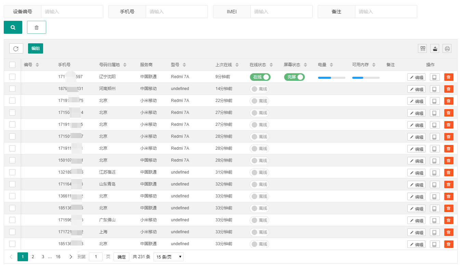
Task: Tick the select-all checkbox in the header
Action: [12, 65]
